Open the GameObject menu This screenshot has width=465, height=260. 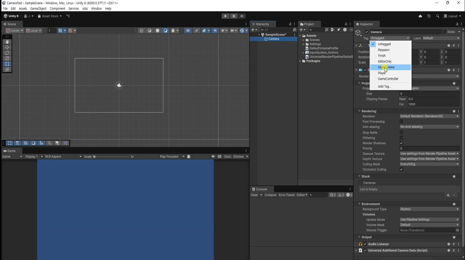tap(38, 9)
